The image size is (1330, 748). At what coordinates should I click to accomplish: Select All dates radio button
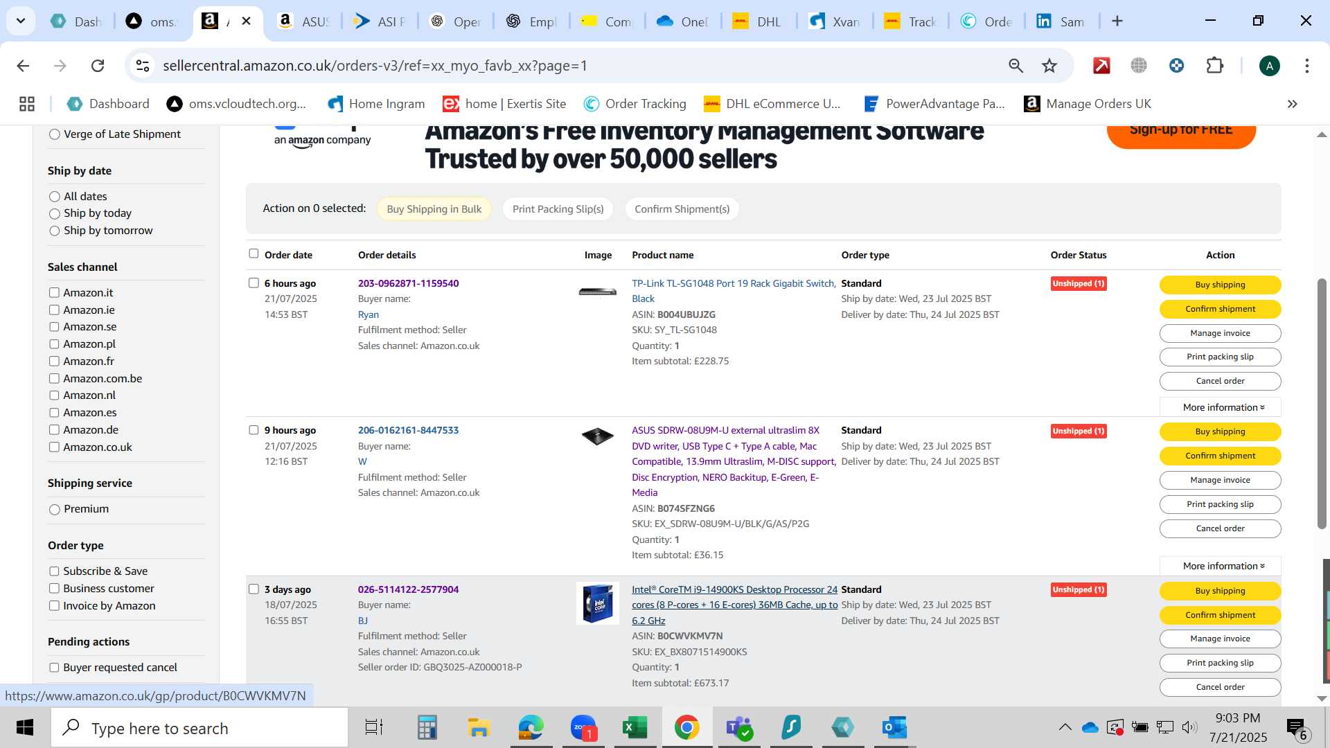pyautogui.click(x=55, y=197)
